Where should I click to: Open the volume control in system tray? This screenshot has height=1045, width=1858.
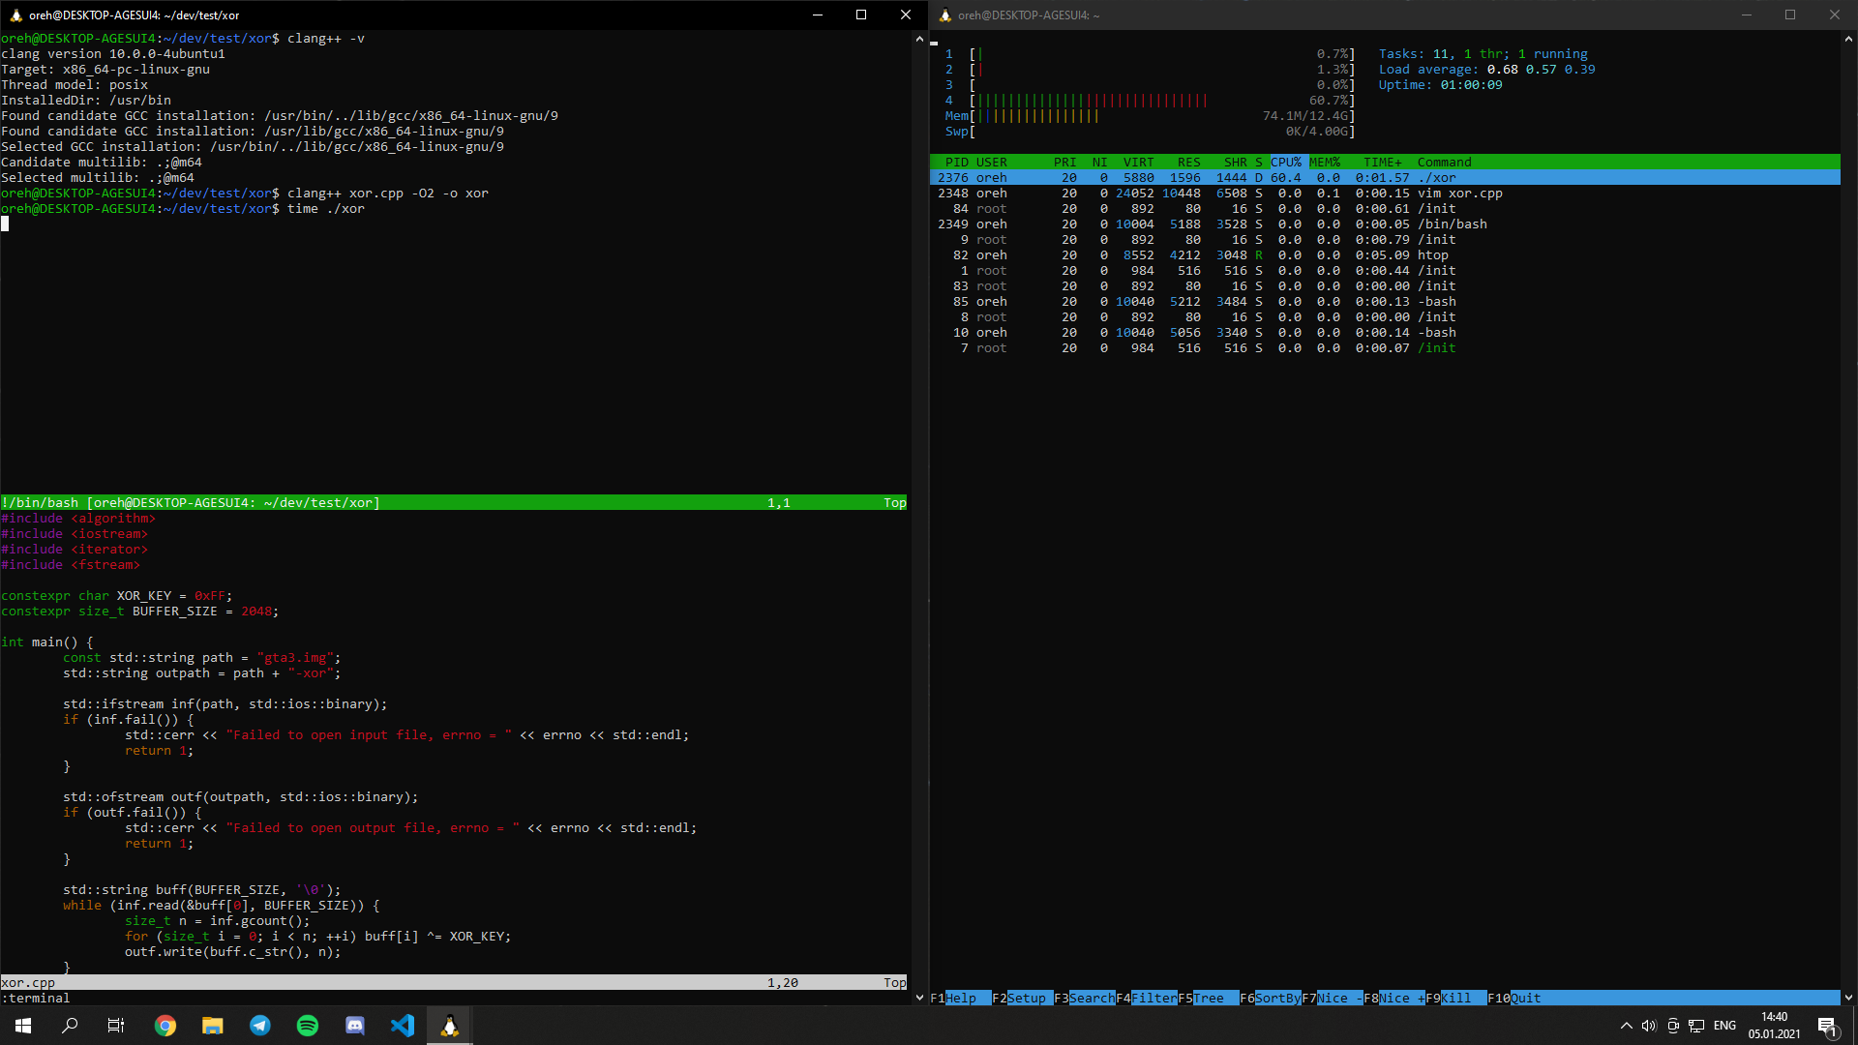[x=1649, y=1026]
